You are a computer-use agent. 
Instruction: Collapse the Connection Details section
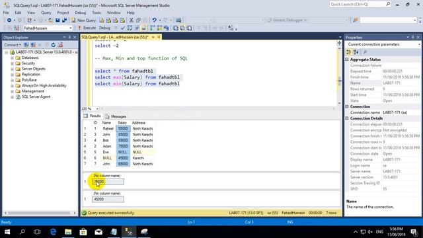pos(347,118)
